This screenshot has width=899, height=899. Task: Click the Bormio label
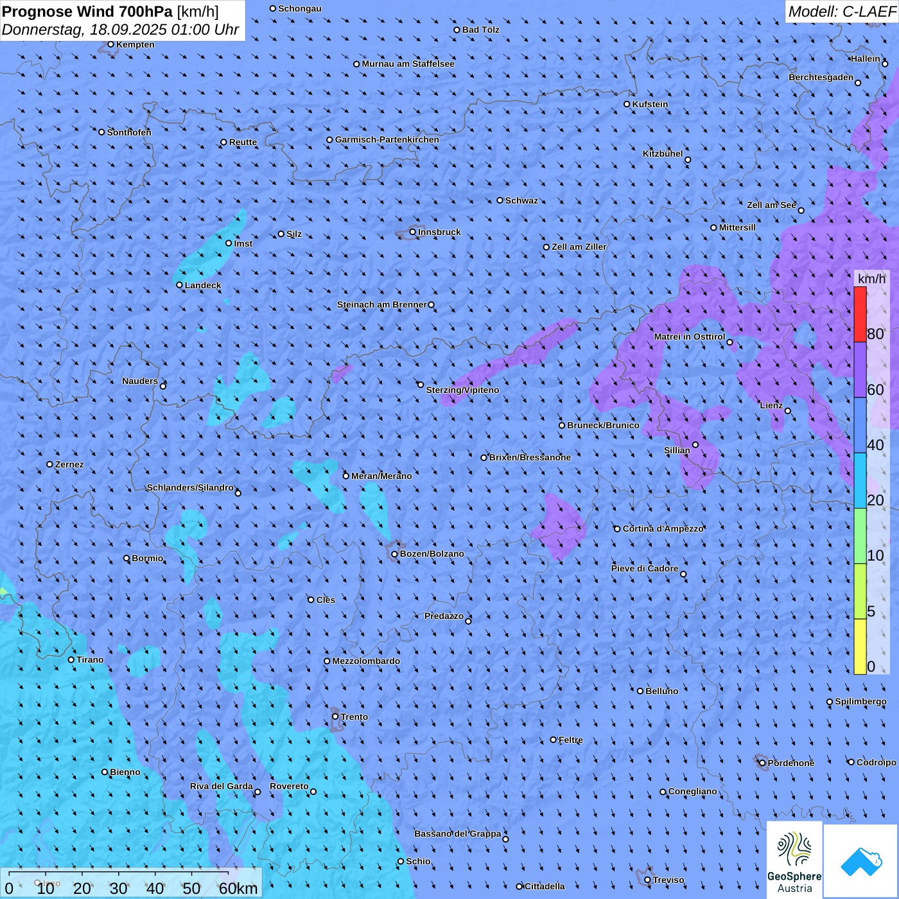point(148,558)
